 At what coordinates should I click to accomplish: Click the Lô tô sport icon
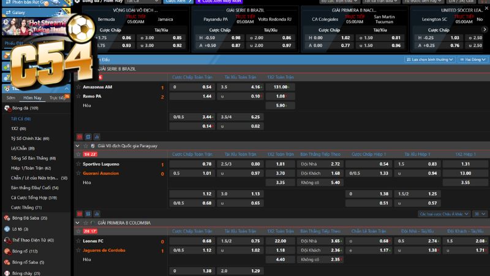(x=7, y=229)
